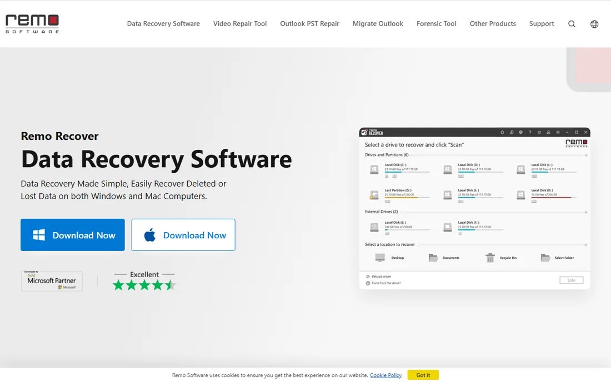Click the Windows logo on Download Now
The width and height of the screenshot is (611, 382).
pyautogui.click(x=39, y=235)
